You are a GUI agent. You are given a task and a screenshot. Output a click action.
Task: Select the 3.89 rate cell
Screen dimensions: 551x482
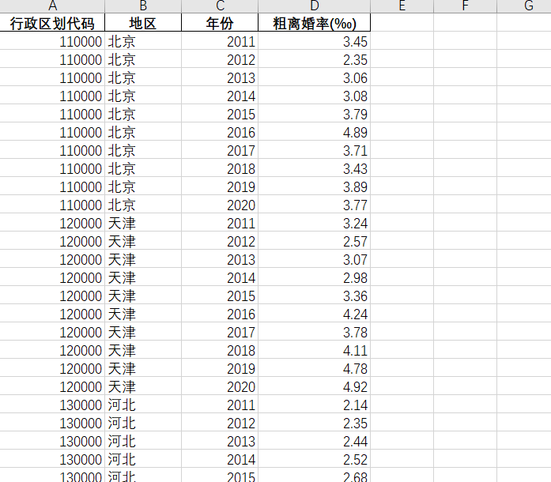pyautogui.click(x=314, y=187)
